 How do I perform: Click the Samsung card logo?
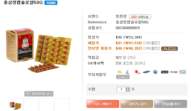[147, 72]
